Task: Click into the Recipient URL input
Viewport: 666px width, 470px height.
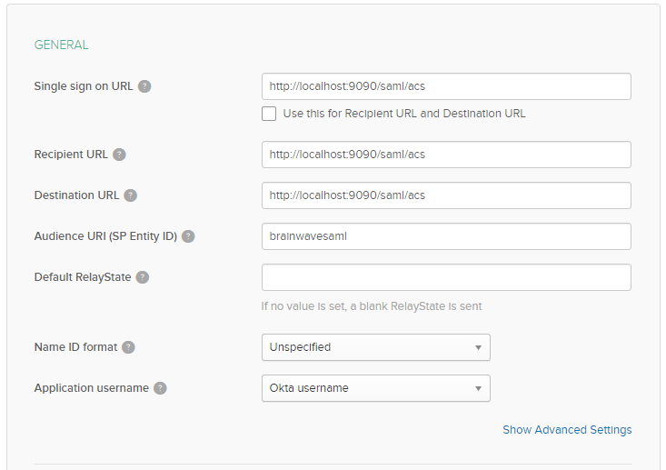Action: coord(446,155)
